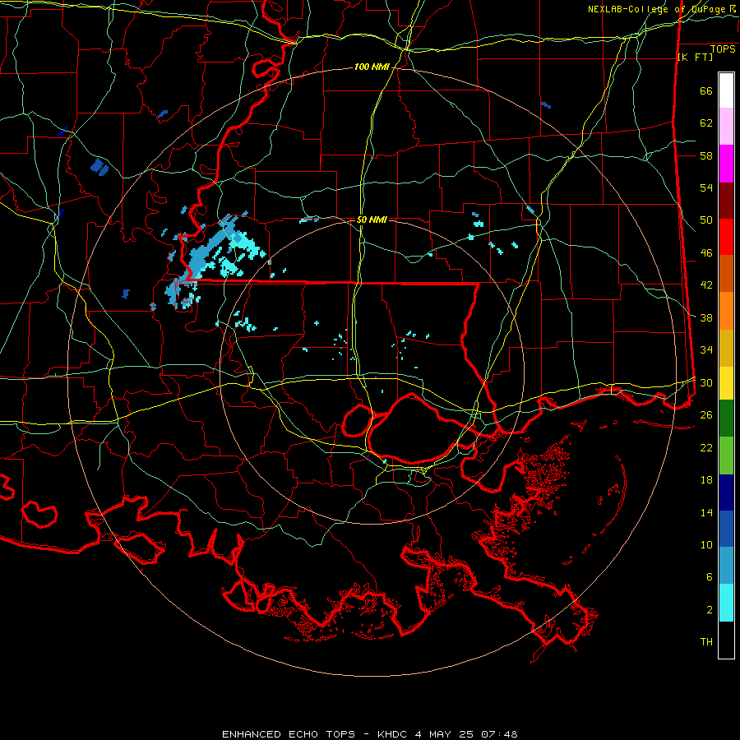Screen dimensions: 740x740
Task: Click the white swatch in the tops legend
Action: tap(726, 90)
